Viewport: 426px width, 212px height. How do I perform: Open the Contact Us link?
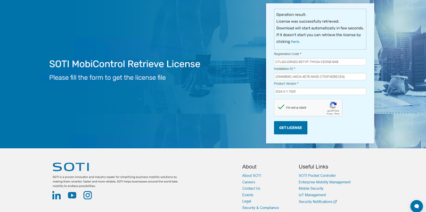(x=251, y=189)
